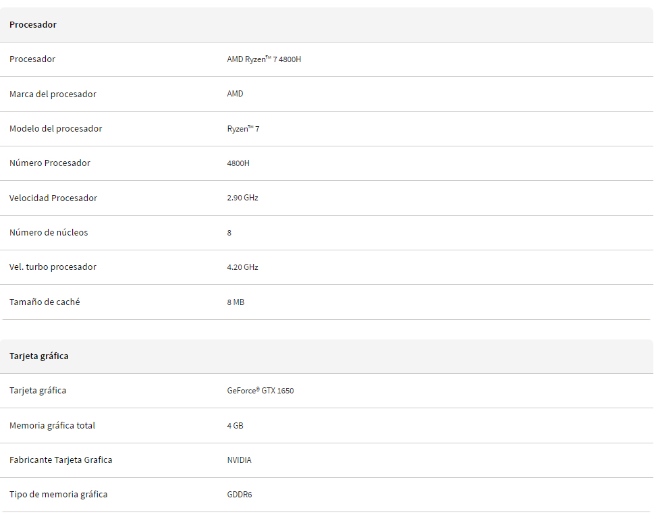Click the "4.20 GHz" turbo speed value
This screenshot has height=523, width=654.
[x=243, y=267]
